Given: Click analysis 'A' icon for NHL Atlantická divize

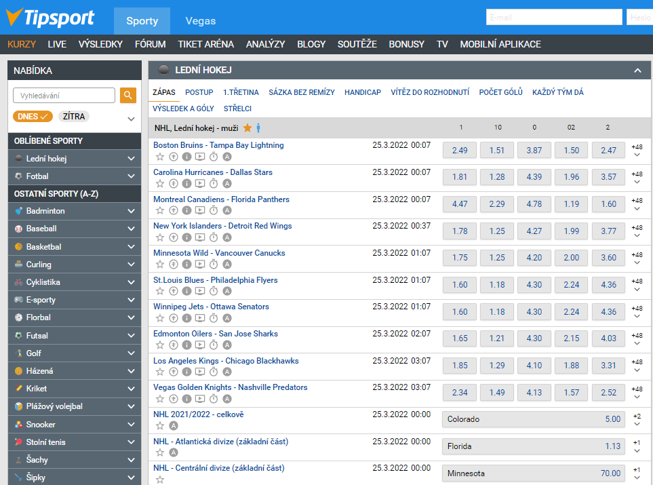Looking at the screenshot, I should (174, 452).
